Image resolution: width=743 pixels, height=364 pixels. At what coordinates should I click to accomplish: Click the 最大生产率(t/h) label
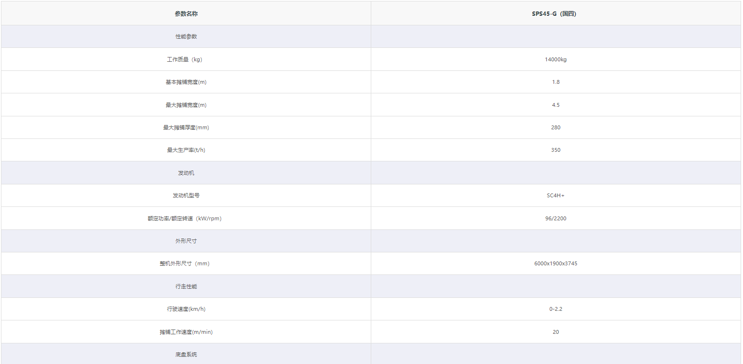(186, 150)
